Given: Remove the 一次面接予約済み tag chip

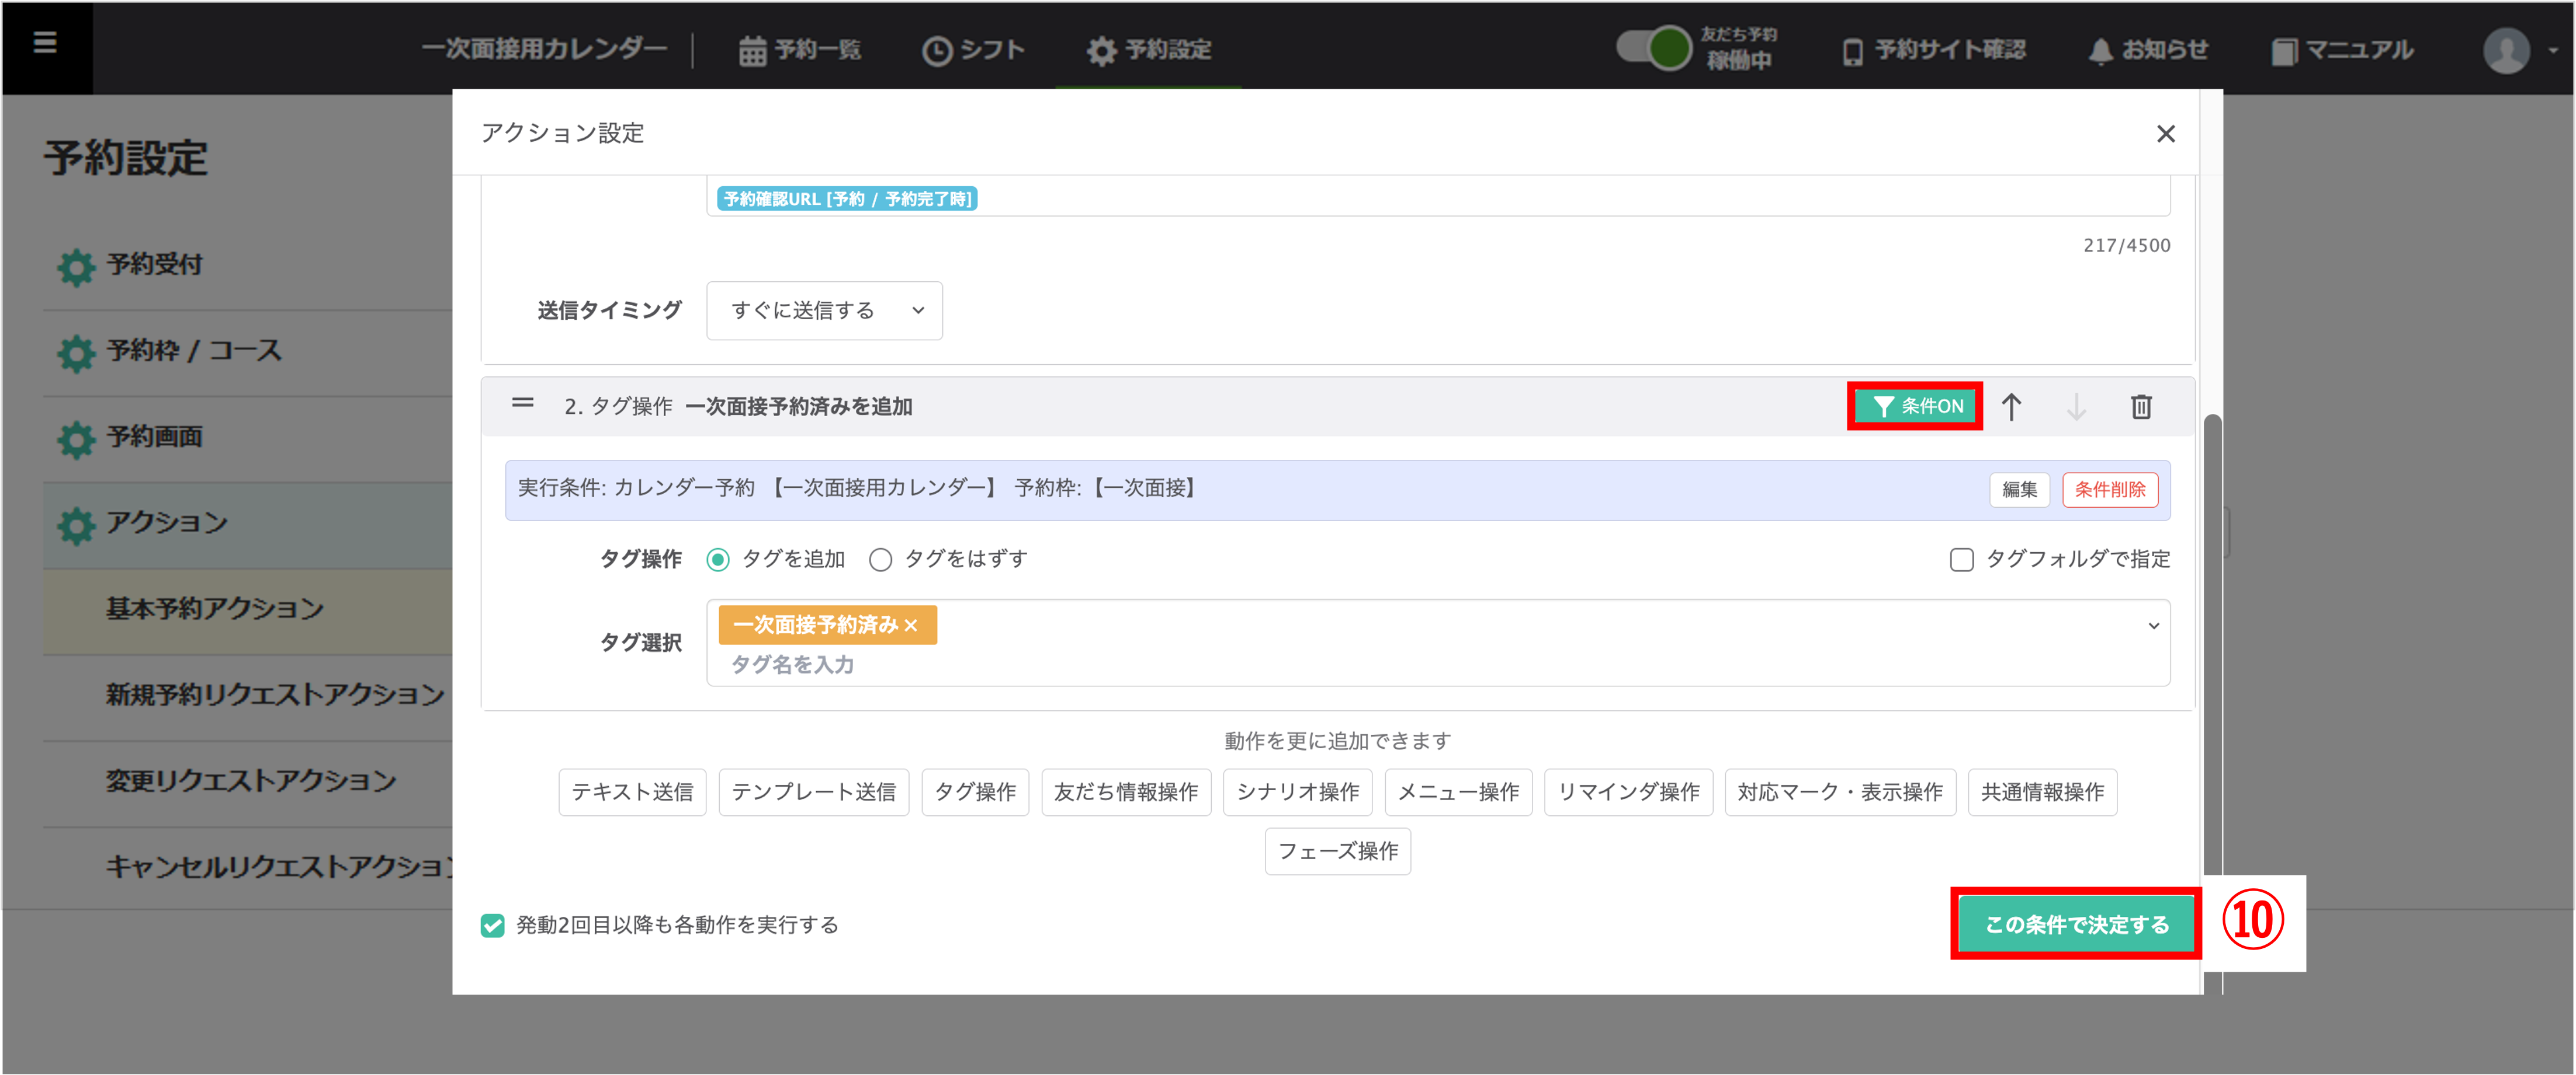Looking at the screenshot, I should (x=911, y=626).
